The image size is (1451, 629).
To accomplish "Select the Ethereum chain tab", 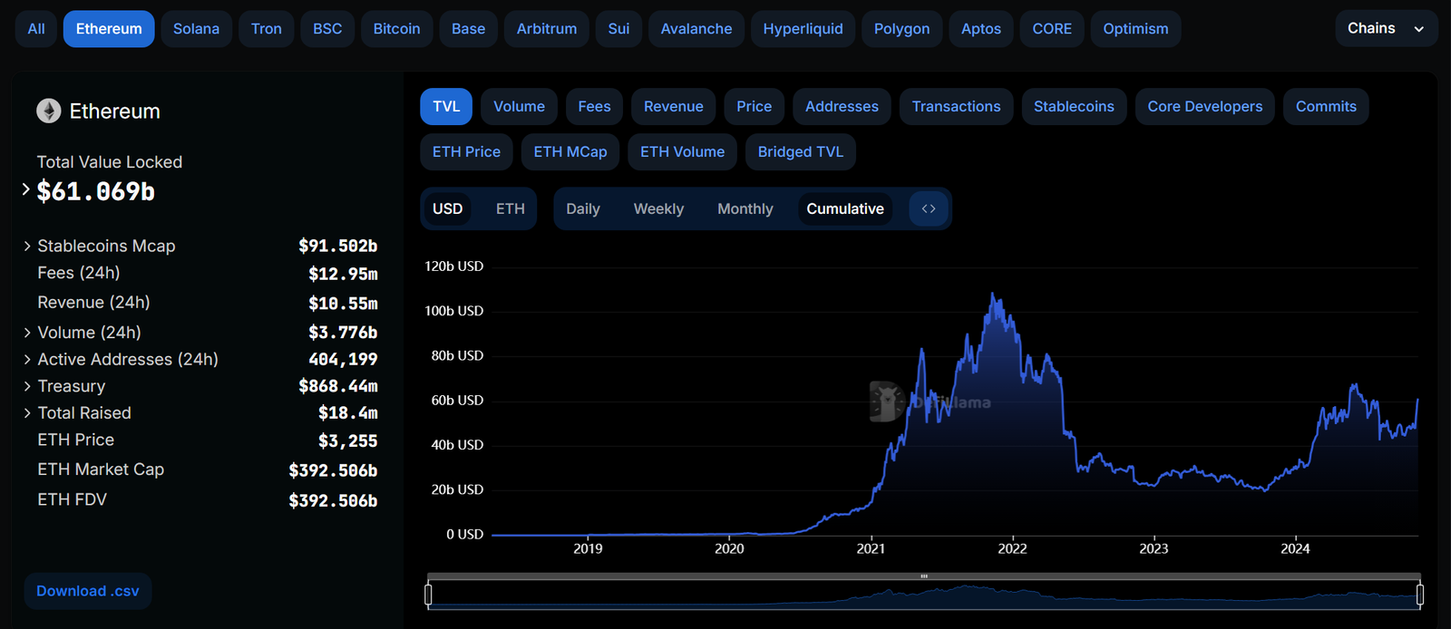I will (x=109, y=28).
